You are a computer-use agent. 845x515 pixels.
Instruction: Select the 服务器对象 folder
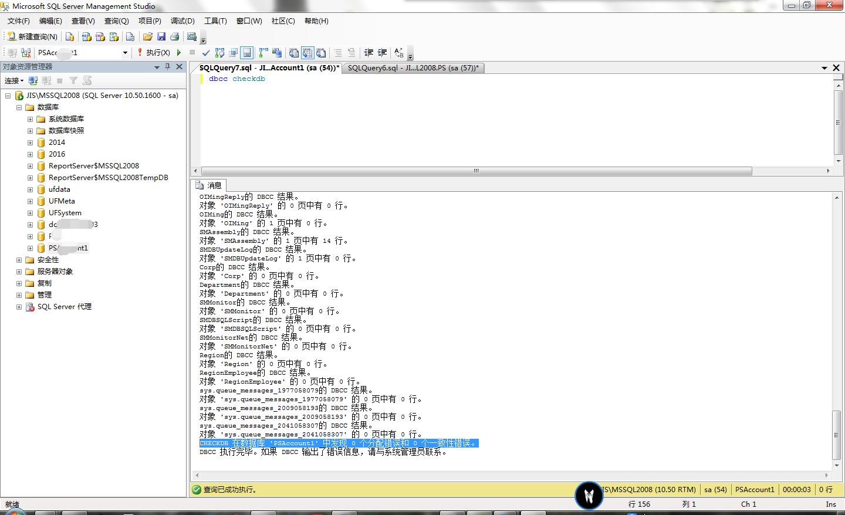pyautogui.click(x=55, y=272)
